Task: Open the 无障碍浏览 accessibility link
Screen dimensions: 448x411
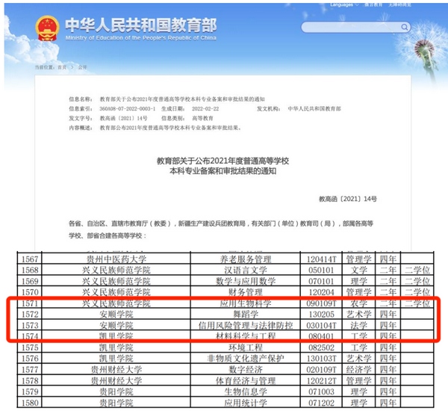Action: pyautogui.click(x=399, y=5)
